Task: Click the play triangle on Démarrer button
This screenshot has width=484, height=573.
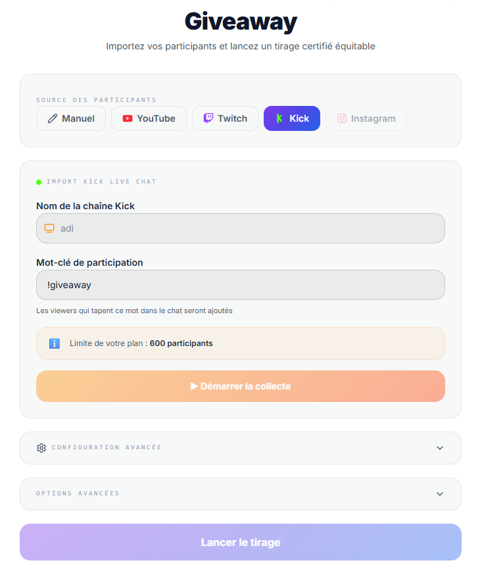Action: pyautogui.click(x=194, y=386)
